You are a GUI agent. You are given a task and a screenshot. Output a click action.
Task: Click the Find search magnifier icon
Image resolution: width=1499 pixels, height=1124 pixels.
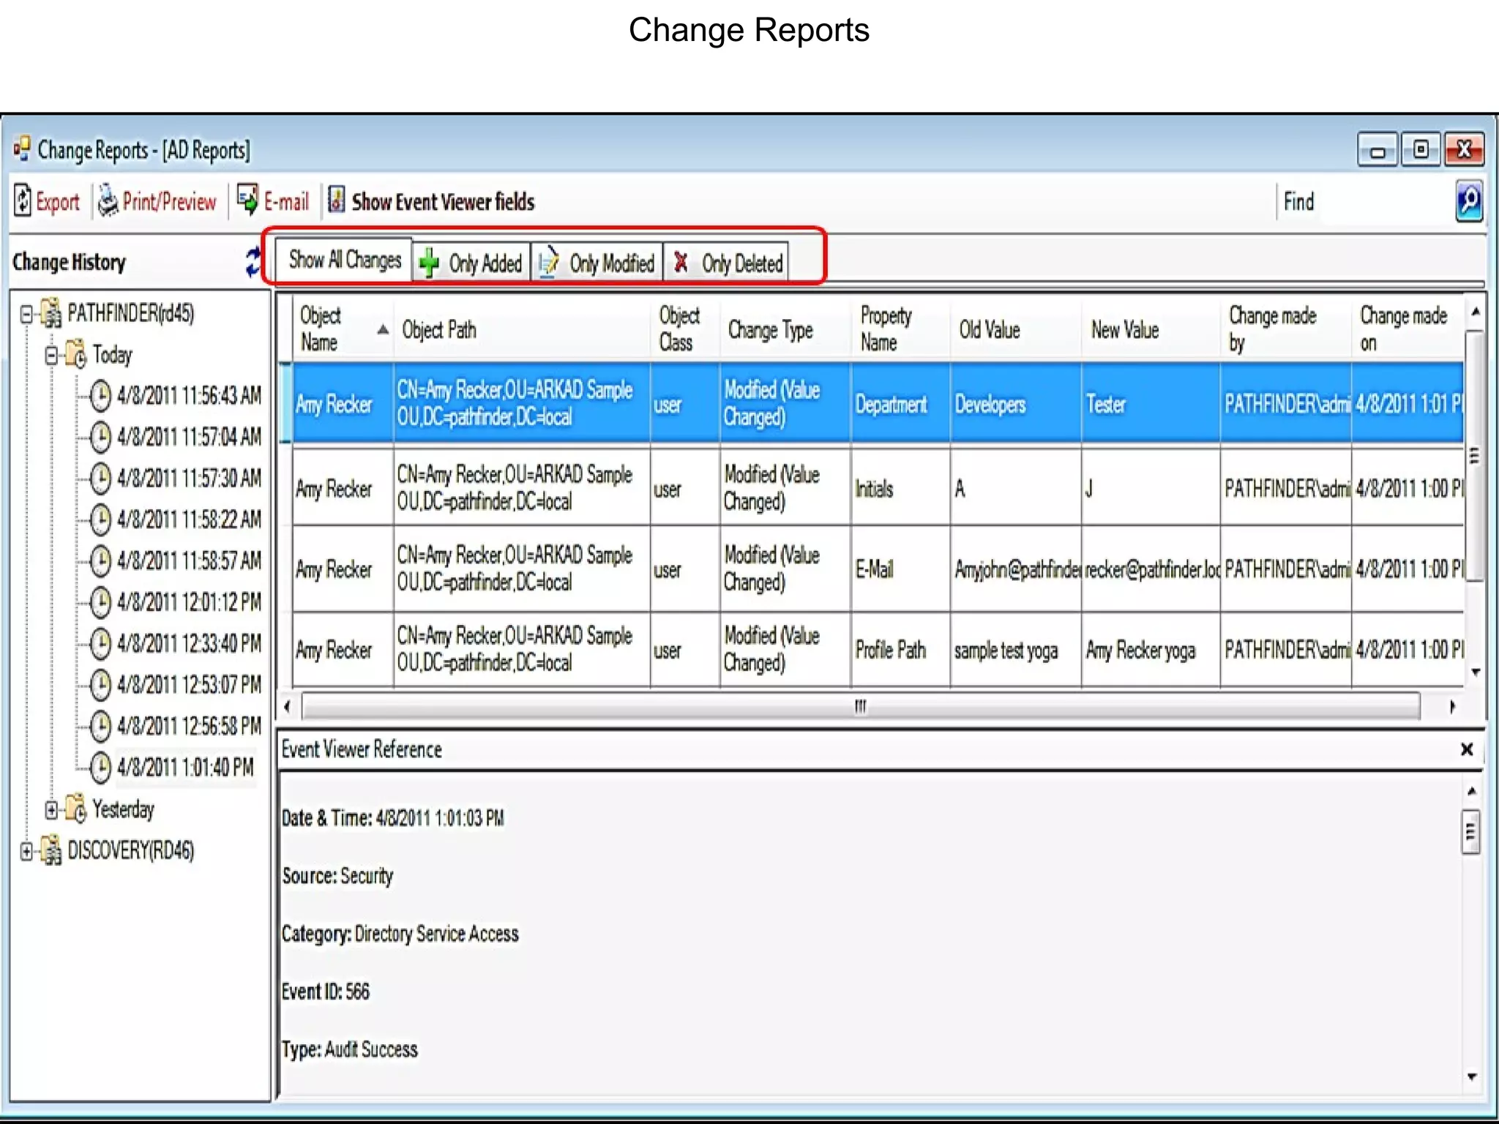(x=1468, y=201)
